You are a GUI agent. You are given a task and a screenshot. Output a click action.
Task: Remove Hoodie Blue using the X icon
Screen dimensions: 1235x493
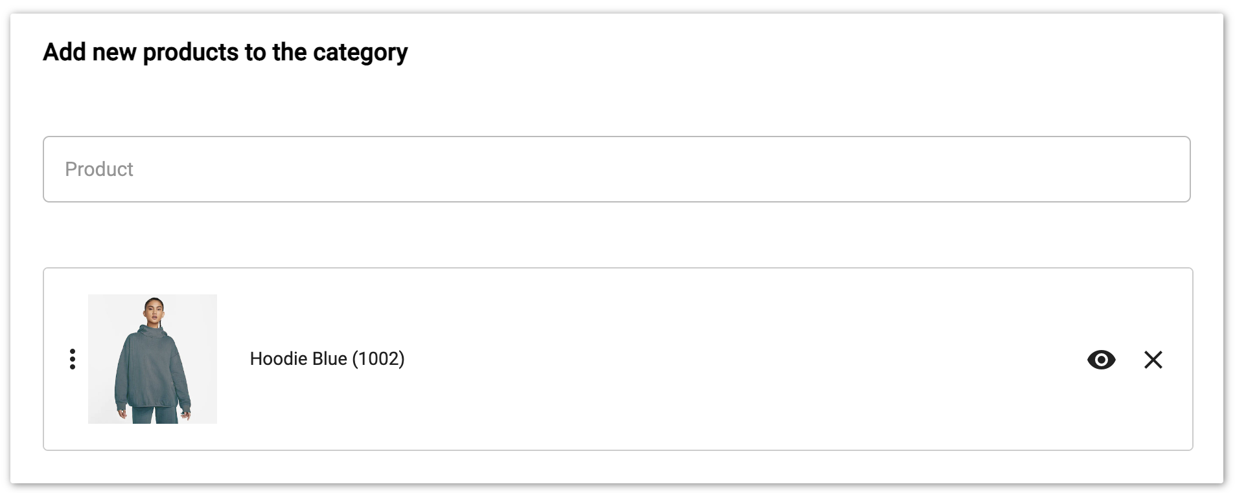(x=1153, y=359)
